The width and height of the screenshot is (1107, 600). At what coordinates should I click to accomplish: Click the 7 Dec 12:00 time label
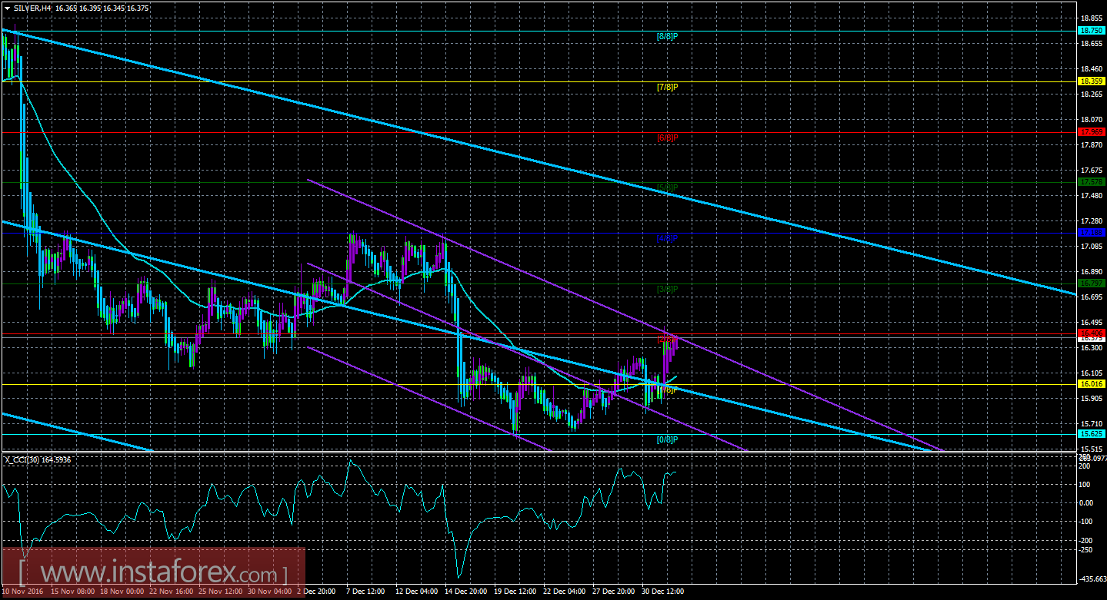(x=365, y=592)
